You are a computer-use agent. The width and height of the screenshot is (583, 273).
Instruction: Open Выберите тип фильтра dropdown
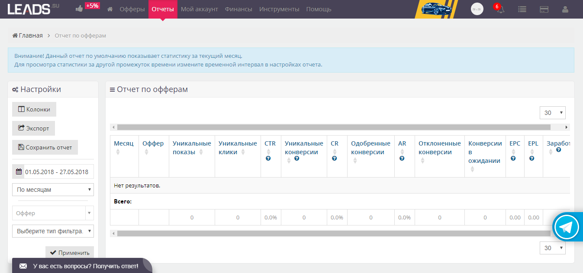(53, 231)
